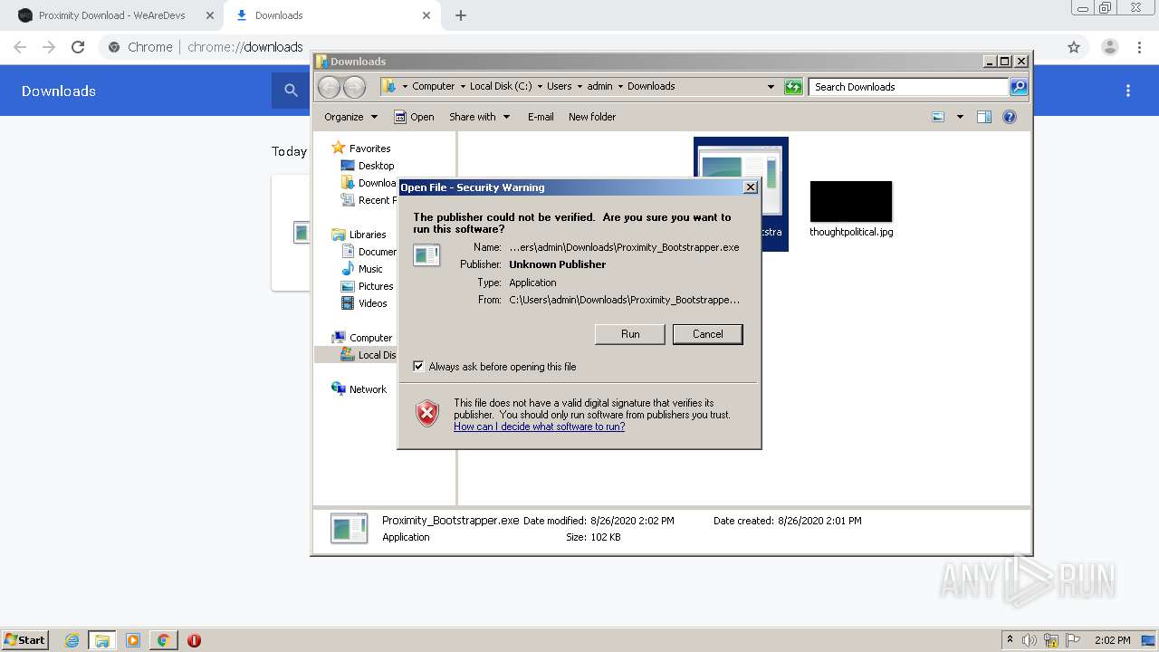Click Cancel in the Security Warning dialog
The width and height of the screenshot is (1159, 652).
pos(707,334)
